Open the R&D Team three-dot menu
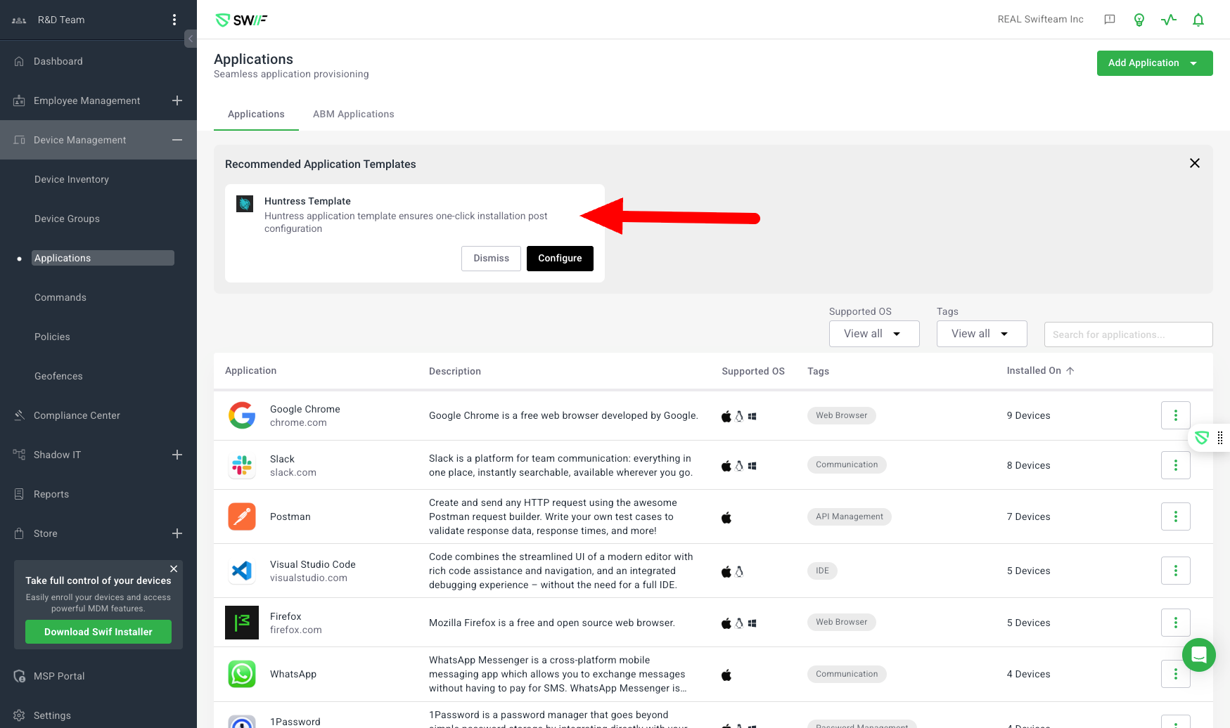Viewport: 1230px width, 728px height. (174, 20)
